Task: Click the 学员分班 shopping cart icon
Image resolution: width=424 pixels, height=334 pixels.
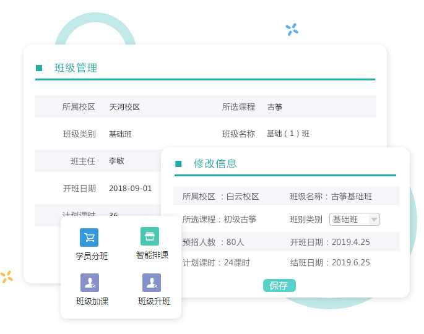Action: tap(89, 238)
